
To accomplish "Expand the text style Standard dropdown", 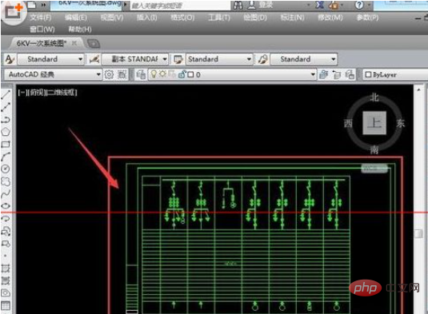I will point(80,59).
